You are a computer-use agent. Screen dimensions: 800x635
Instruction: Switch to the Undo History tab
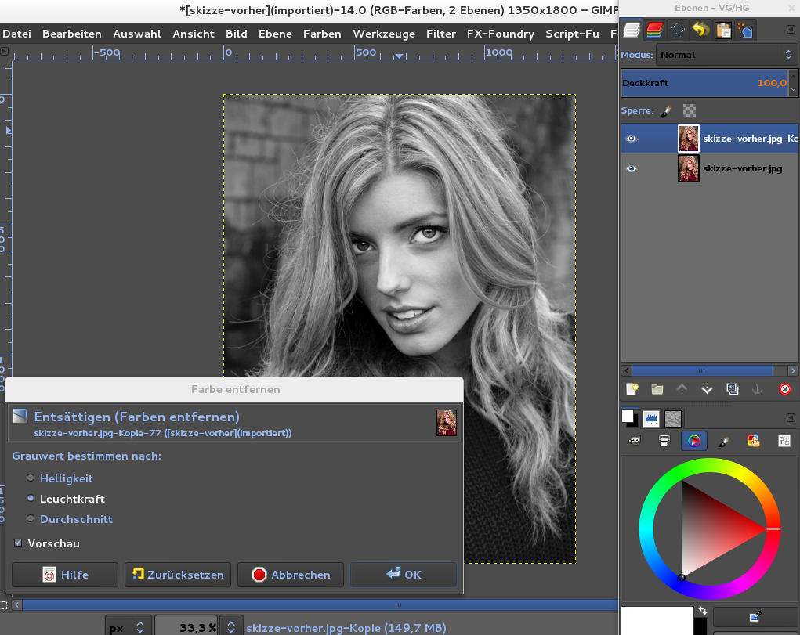click(x=700, y=31)
